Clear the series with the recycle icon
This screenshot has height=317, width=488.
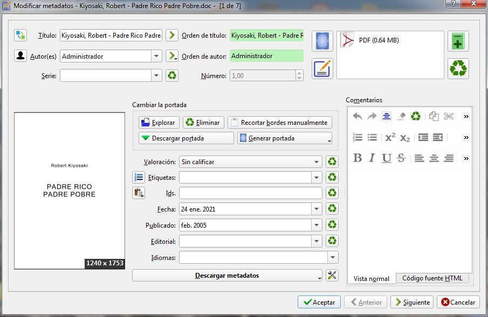tap(171, 76)
